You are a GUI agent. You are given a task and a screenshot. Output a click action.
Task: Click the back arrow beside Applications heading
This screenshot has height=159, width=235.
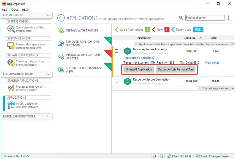[x=61, y=18]
